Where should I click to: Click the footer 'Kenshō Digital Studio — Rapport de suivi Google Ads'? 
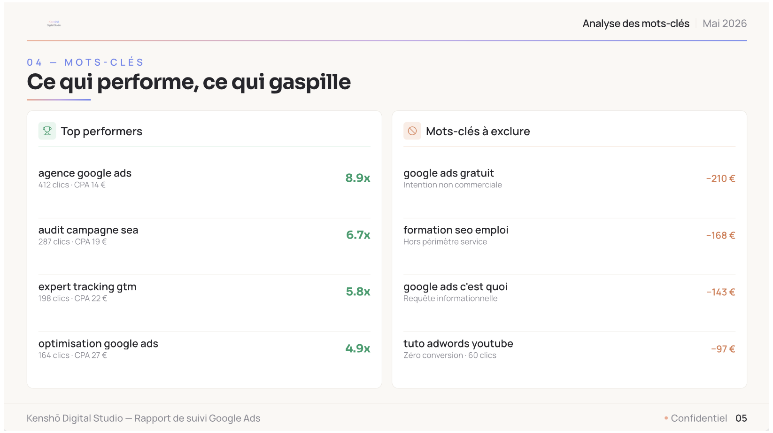pos(143,418)
